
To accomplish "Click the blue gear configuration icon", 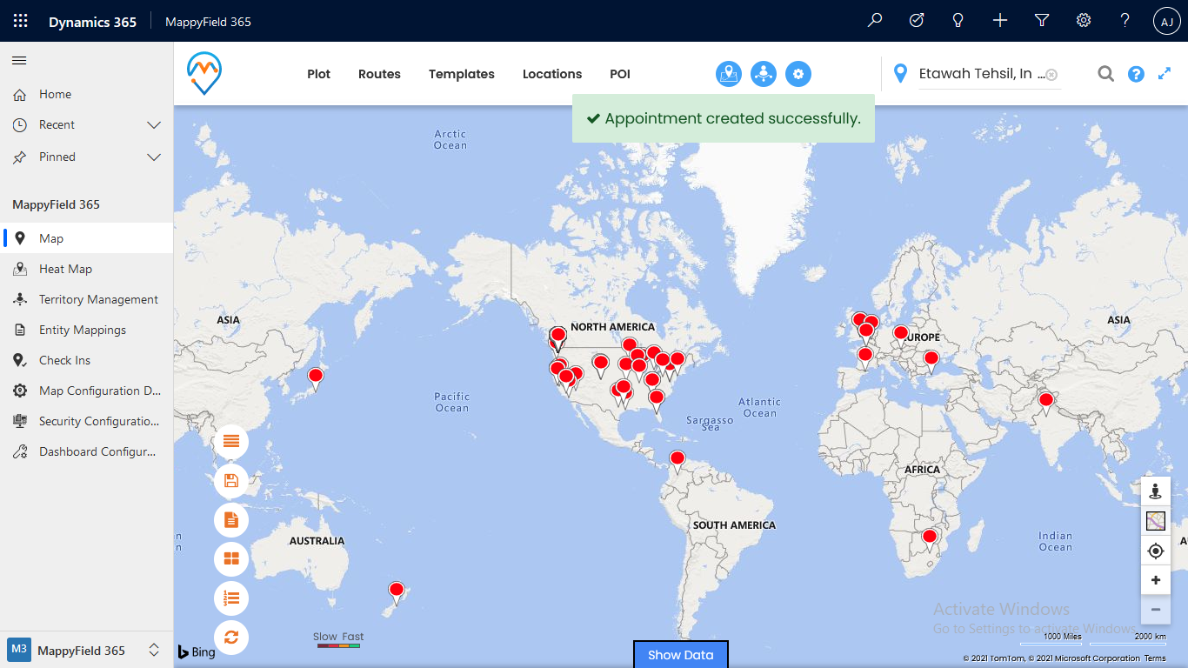I will [x=798, y=74].
